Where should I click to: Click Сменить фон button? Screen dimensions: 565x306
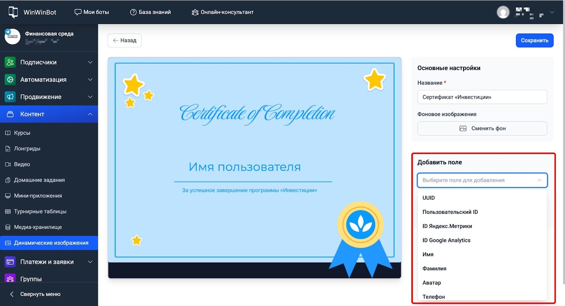coord(482,128)
